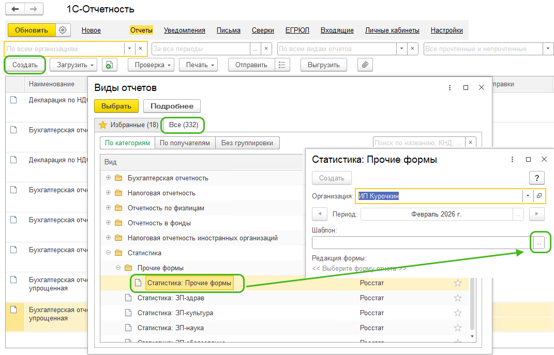Viewport: 554px width, 355px height.
Task: Switch to the Все (332) tab
Action: point(184,125)
